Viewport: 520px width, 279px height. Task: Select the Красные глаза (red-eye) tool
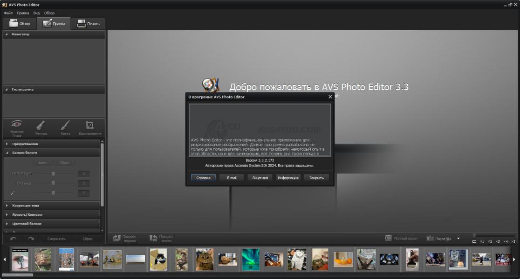[17, 128]
